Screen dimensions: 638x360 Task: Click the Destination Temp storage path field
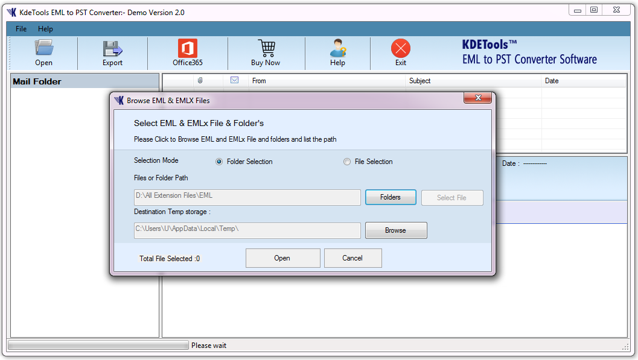coord(247,230)
